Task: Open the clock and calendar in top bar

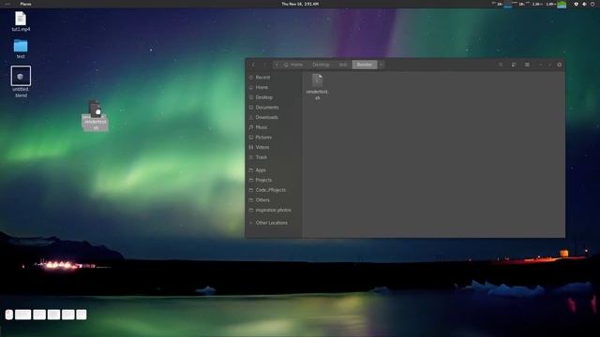Action: click(300, 4)
